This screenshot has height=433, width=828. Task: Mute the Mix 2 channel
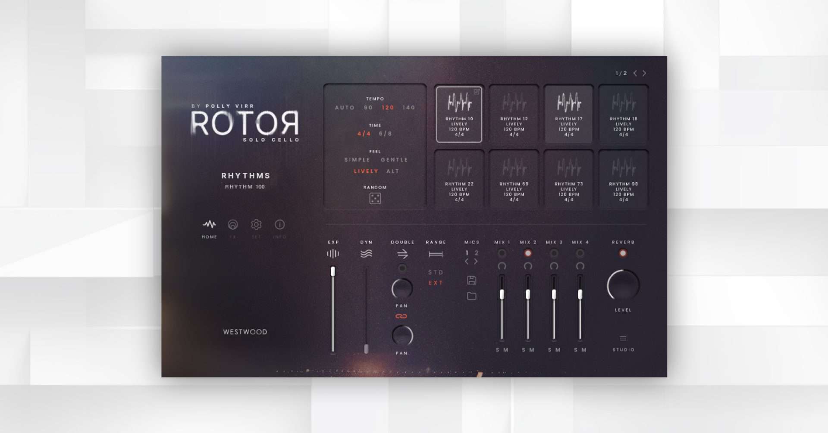532,350
